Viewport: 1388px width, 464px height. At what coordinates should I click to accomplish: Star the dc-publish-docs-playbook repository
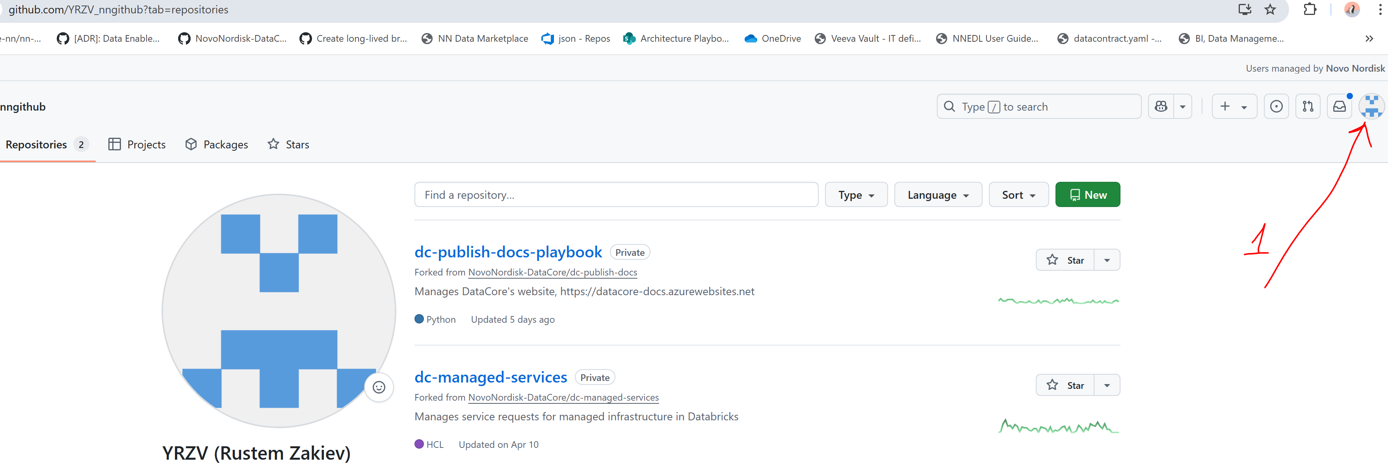1065,260
